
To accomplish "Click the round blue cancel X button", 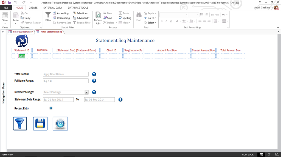I will (60, 124).
